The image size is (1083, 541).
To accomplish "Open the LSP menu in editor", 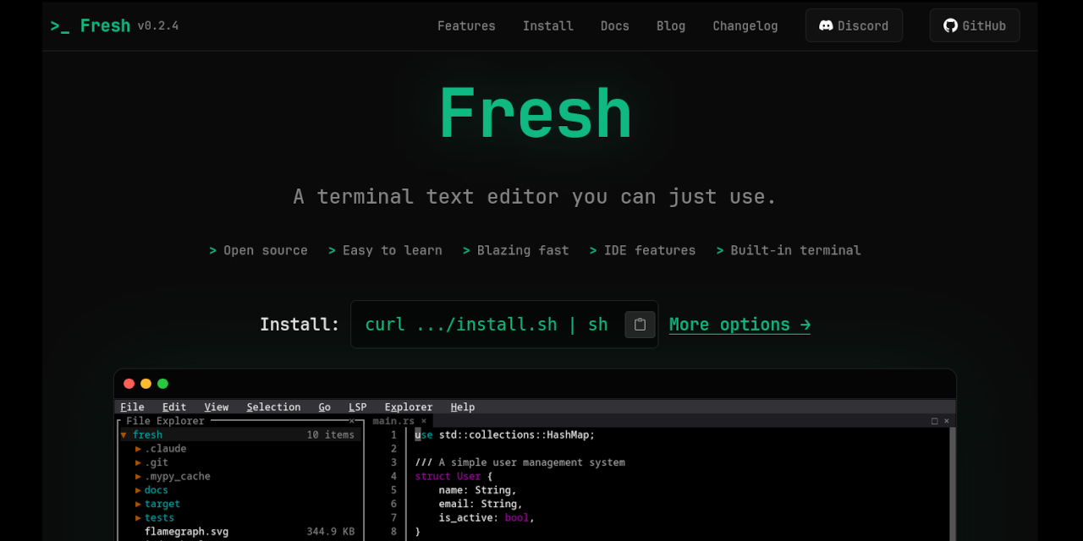I will point(357,407).
